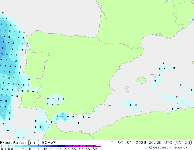Click the 5–10 mm legend color swatch
The width and height of the screenshot is (194, 150).
click(33, 146)
